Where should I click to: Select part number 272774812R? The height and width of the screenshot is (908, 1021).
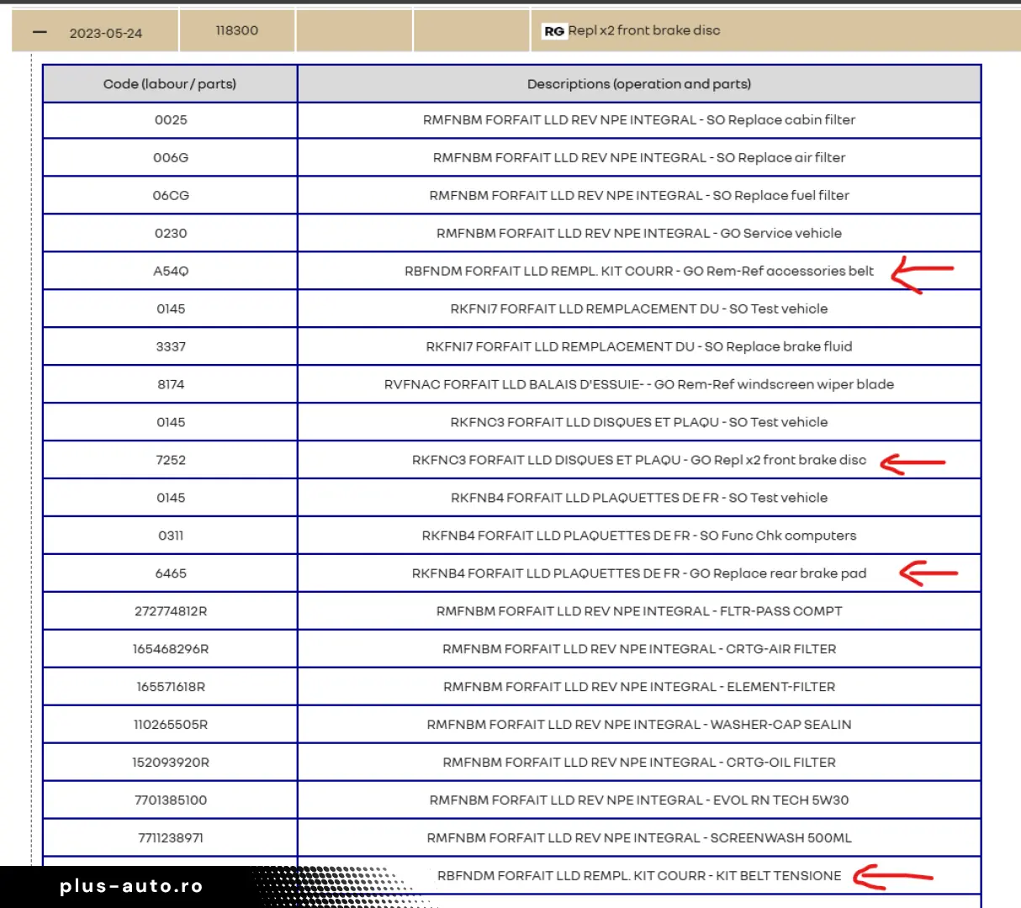(x=171, y=611)
